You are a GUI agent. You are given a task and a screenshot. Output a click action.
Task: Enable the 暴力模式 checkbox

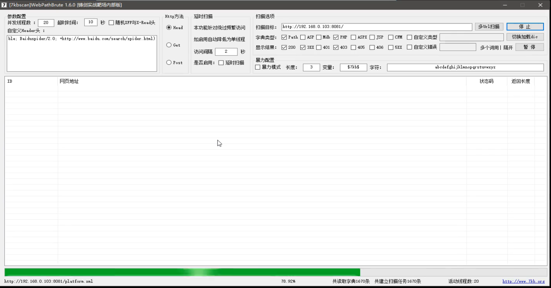[x=257, y=67]
